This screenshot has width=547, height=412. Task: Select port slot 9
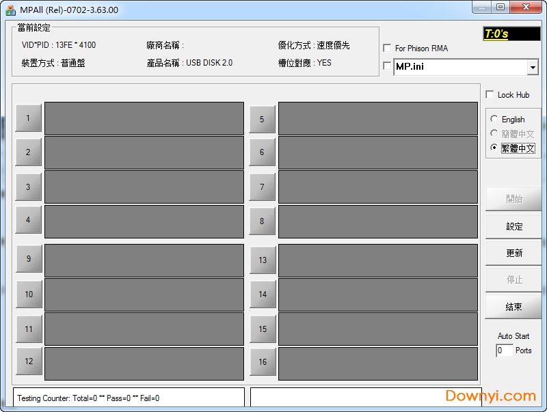[28, 260]
